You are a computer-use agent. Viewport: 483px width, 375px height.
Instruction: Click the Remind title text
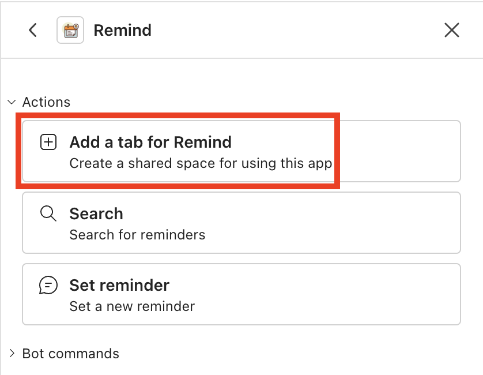122,30
